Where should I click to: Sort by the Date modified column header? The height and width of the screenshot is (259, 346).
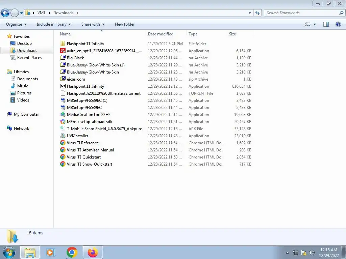(x=166, y=34)
